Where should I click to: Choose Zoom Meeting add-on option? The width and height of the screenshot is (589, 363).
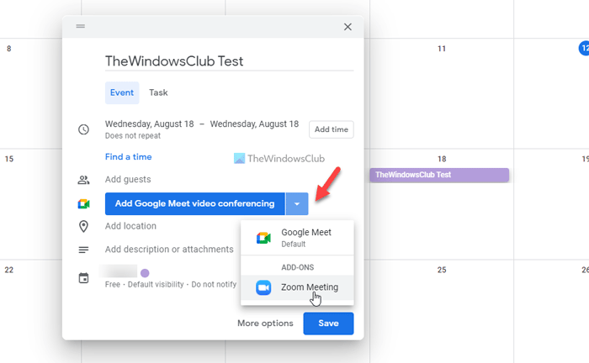297,287
